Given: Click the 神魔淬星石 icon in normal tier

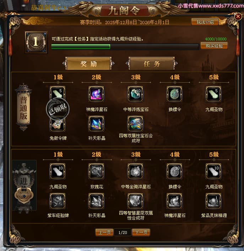Looking at the screenshot, I should pos(96,94).
